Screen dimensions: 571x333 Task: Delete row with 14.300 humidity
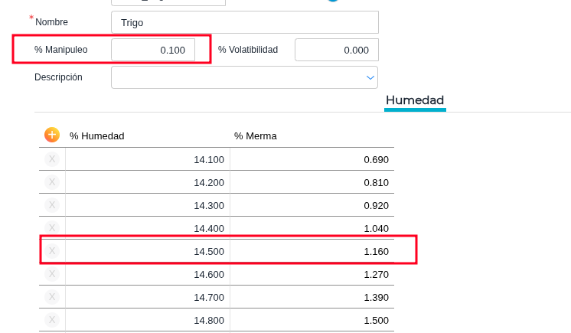(x=52, y=205)
